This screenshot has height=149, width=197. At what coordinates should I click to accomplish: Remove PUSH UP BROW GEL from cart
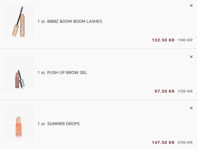(x=191, y=57)
